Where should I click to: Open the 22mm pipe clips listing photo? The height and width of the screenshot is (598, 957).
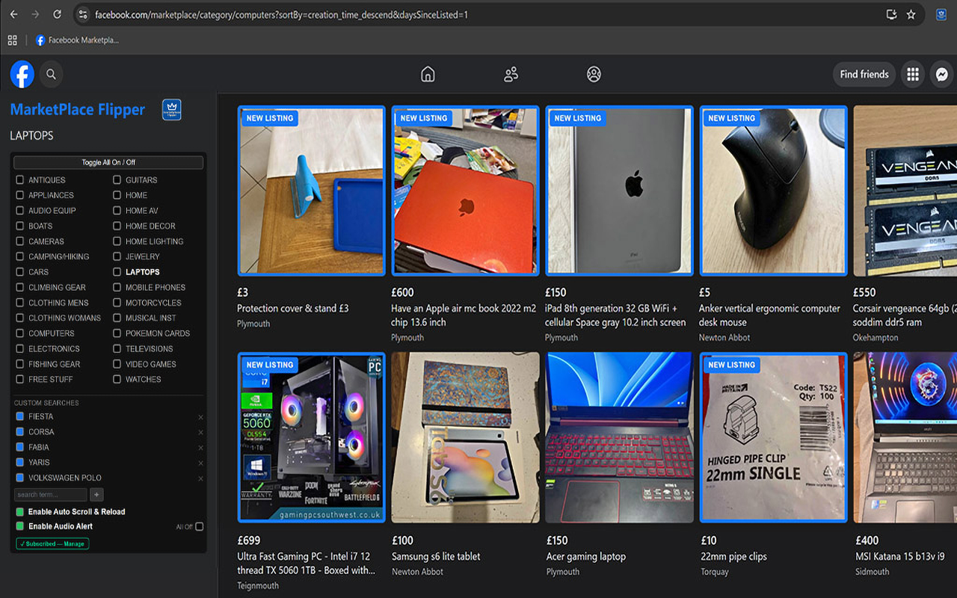(773, 437)
